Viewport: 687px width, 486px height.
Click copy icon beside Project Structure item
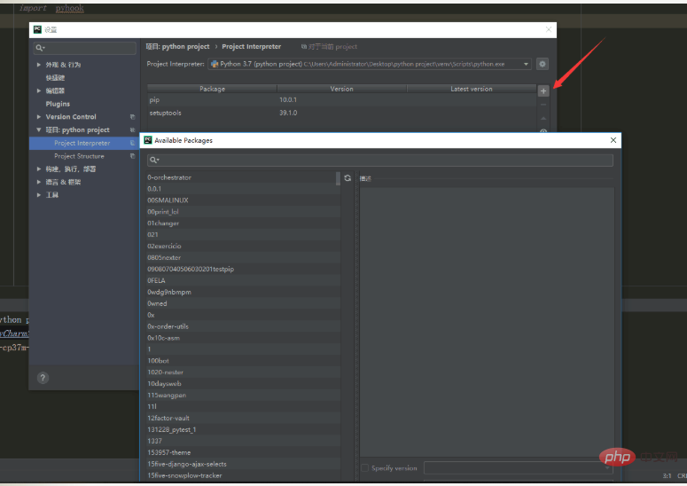click(x=132, y=156)
